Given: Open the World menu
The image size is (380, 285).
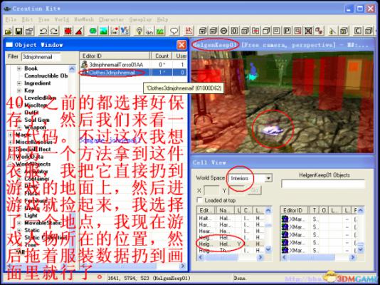Looking at the screenshot, I should (x=62, y=20).
